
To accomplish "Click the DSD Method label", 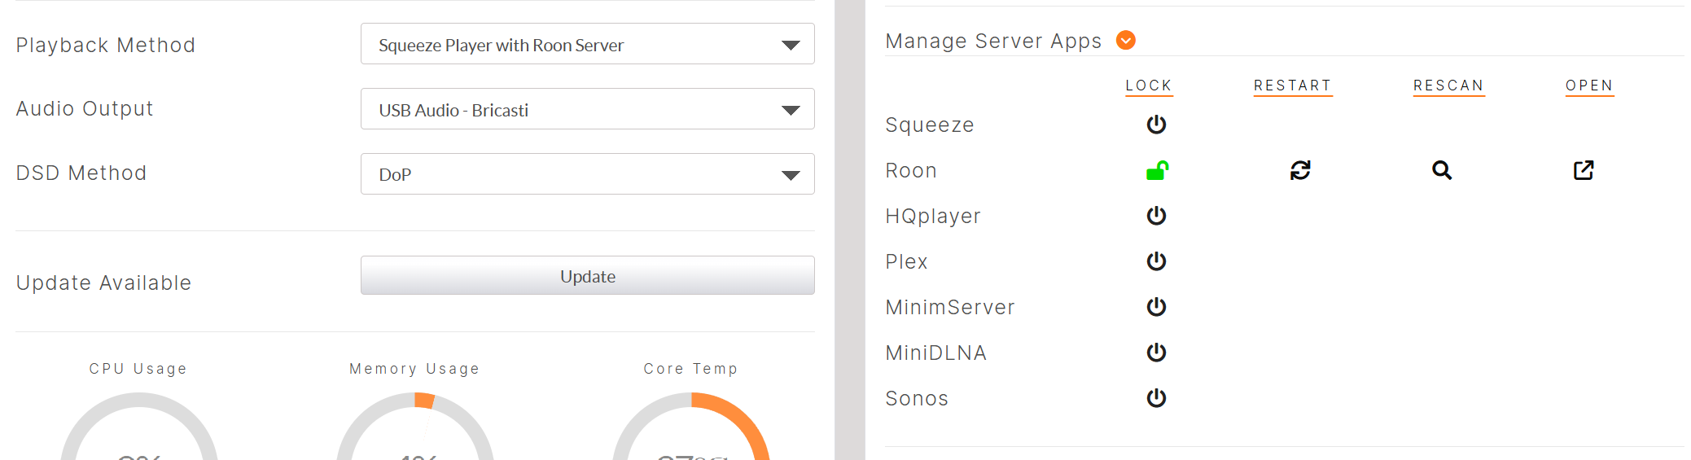I will [x=81, y=173].
